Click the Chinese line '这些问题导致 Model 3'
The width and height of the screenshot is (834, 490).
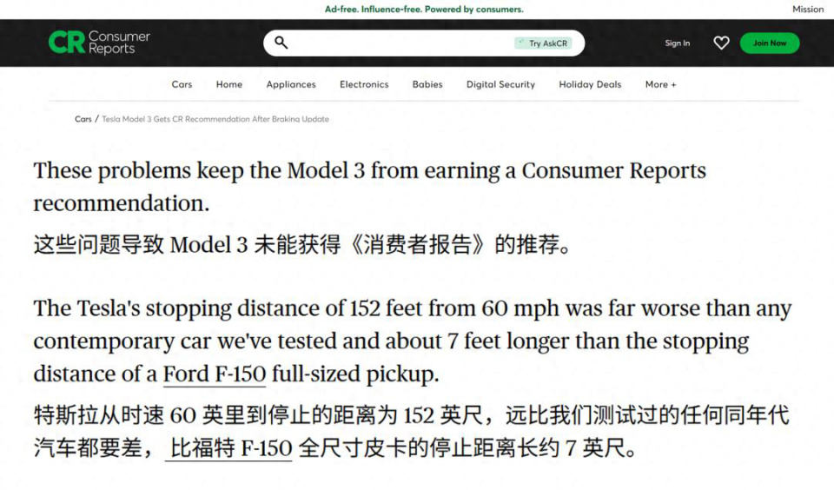pyautogui.click(x=302, y=245)
